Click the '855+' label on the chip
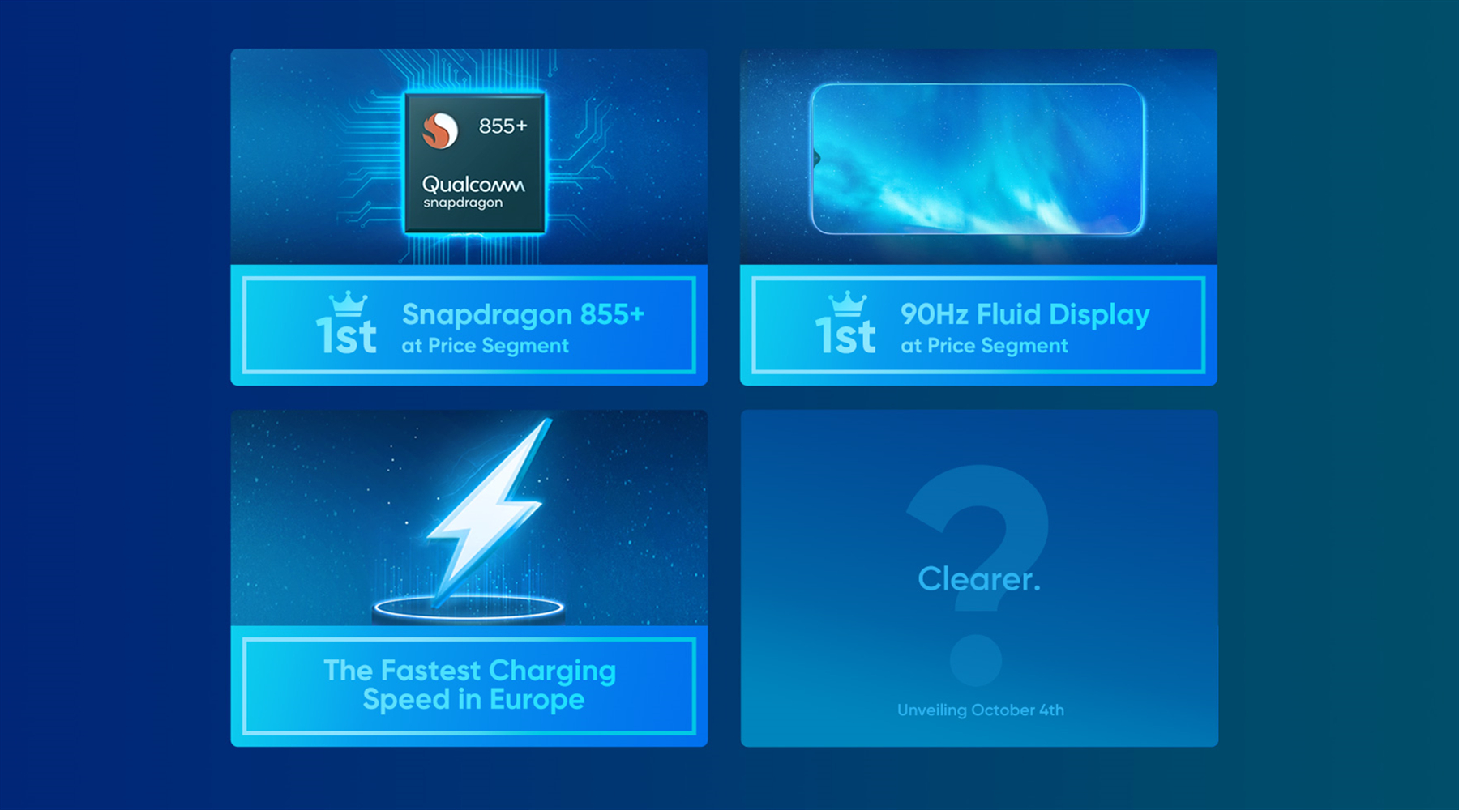Viewport: 1459px width, 810px height. pyautogui.click(x=503, y=126)
